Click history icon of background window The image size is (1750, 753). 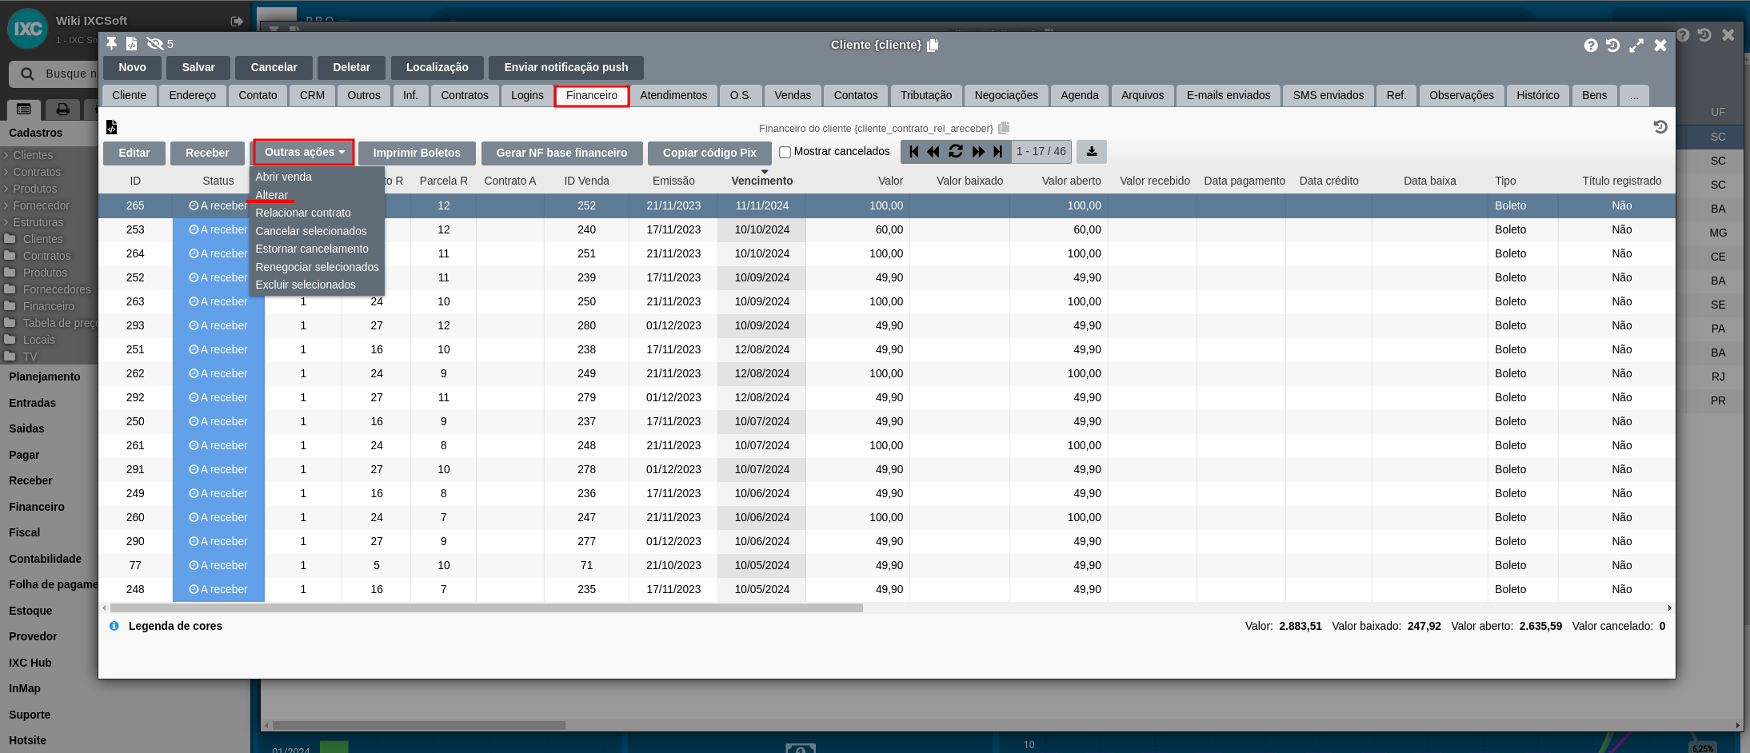(1704, 35)
